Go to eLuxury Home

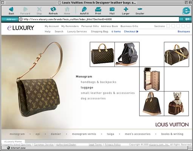(x=13, y=142)
